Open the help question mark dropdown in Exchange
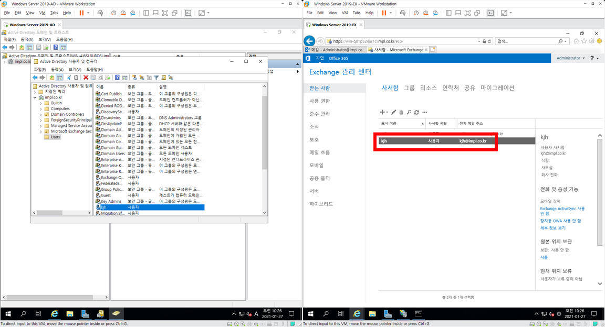Viewport: 605px width, 327px height. tap(594, 58)
